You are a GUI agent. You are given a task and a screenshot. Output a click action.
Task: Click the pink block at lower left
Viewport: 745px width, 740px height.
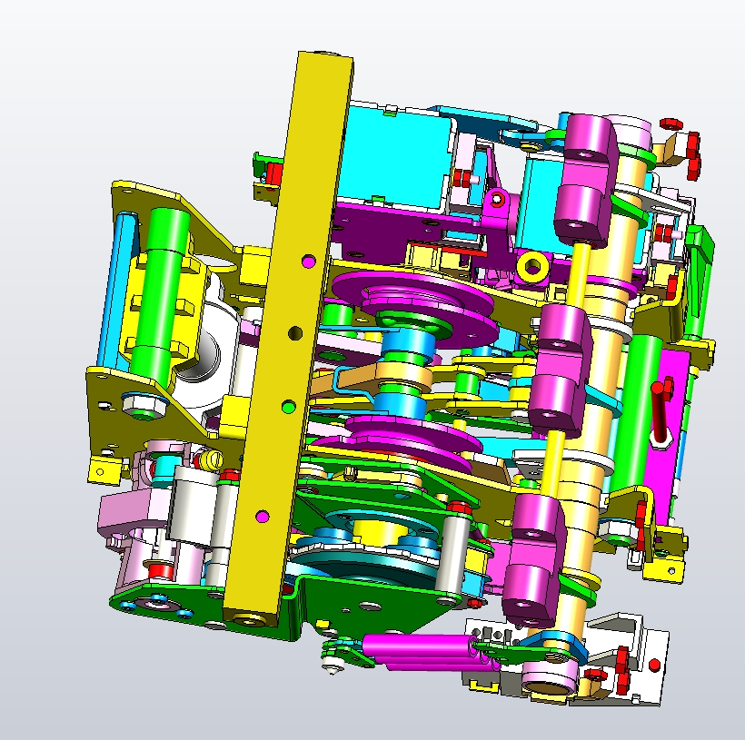pyautogui.click(x=134, y=510)
